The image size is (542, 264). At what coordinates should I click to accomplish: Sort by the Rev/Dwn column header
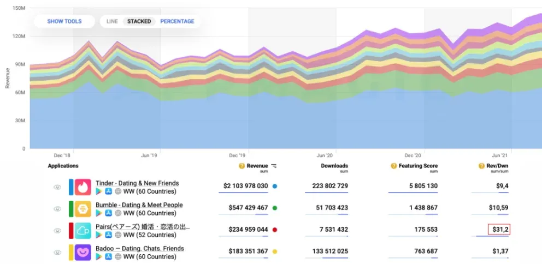497,166
